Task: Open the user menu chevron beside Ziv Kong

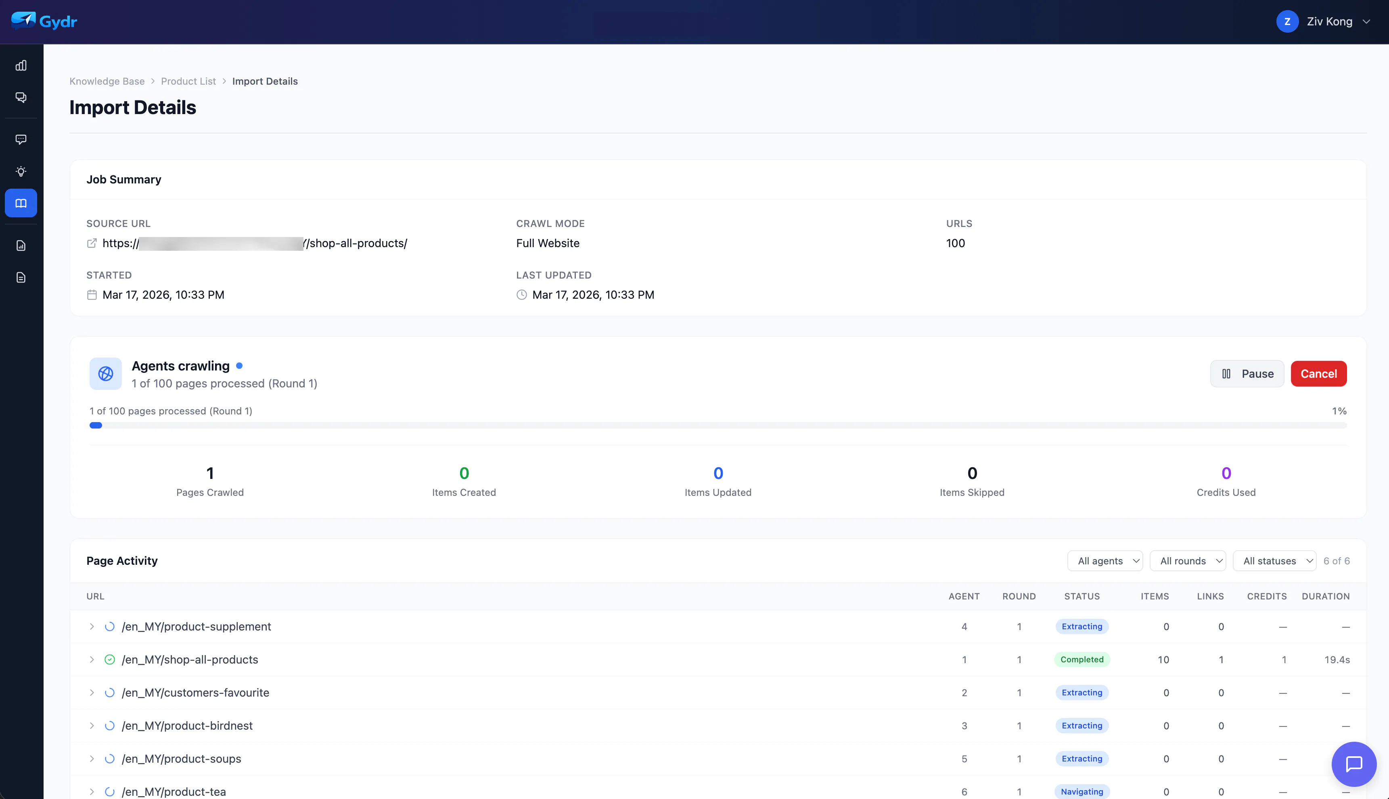Action: [1366, 22]
